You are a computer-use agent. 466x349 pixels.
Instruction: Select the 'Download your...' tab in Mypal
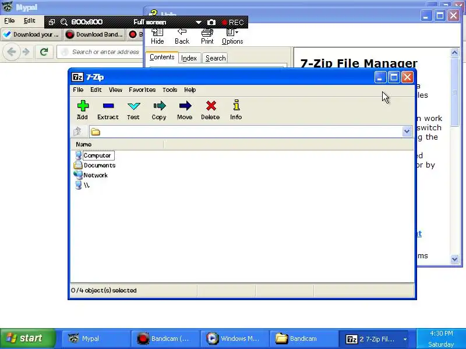pos(31,34)
